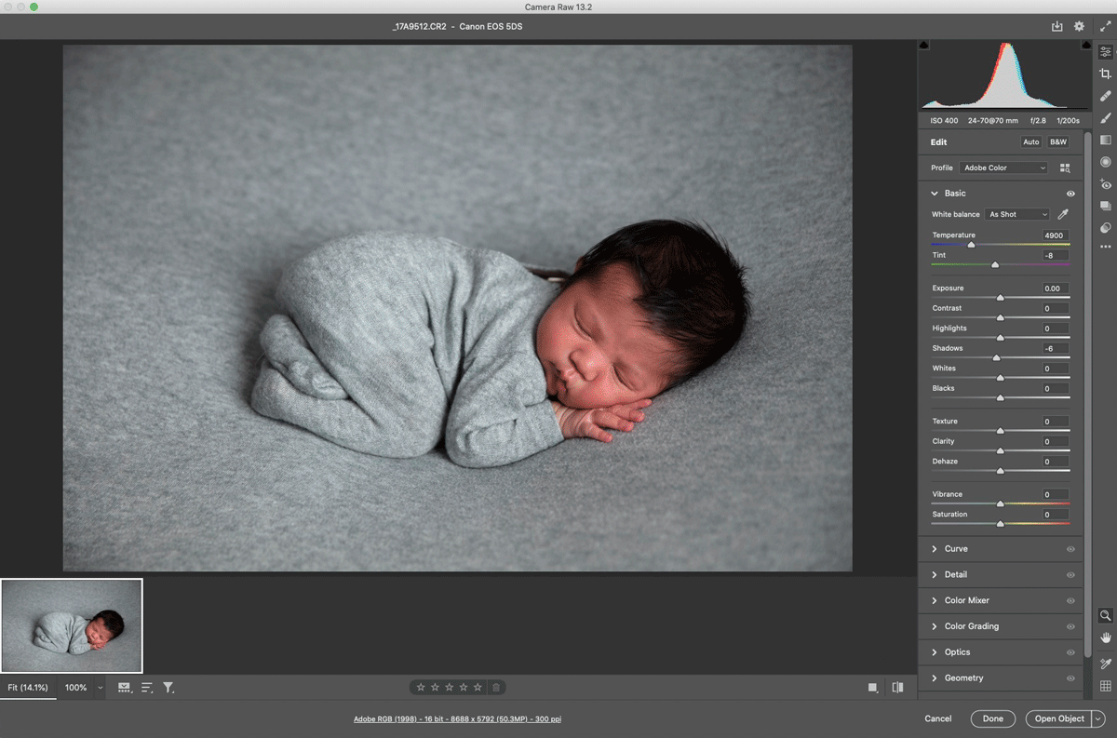The width and height of the screenshot is (1117, 738).
Task: Convert the image to B&W
Action: pos(1057,141)
